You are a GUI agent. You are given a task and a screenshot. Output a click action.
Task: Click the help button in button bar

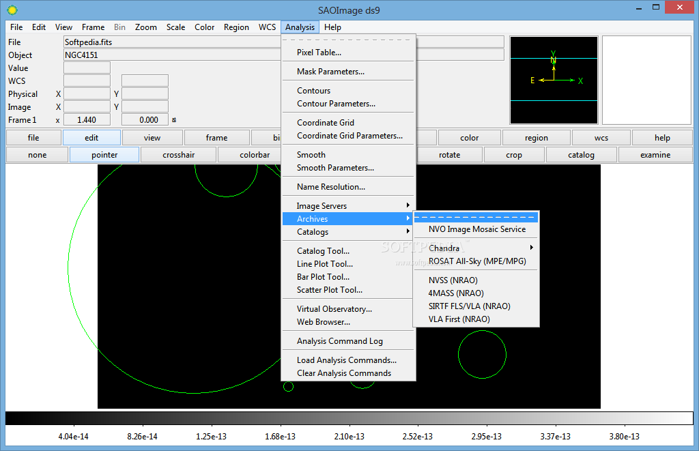coord(662,138)
